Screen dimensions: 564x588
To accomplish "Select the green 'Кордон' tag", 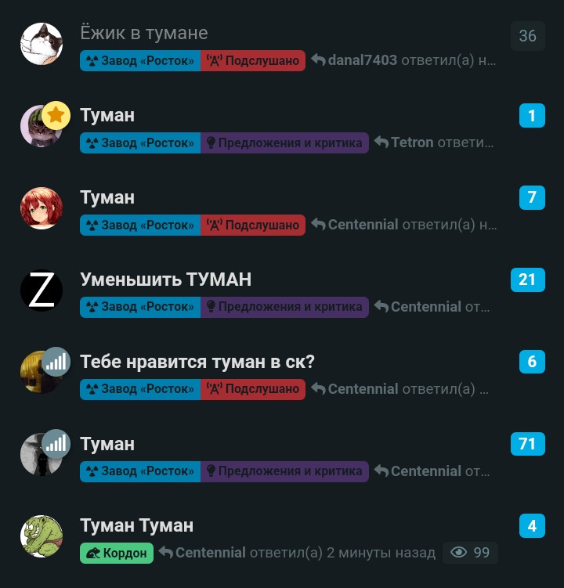I will click(117, 553).
